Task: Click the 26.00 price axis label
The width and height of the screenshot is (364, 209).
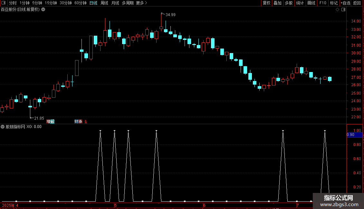Action: tap(356, 85)
